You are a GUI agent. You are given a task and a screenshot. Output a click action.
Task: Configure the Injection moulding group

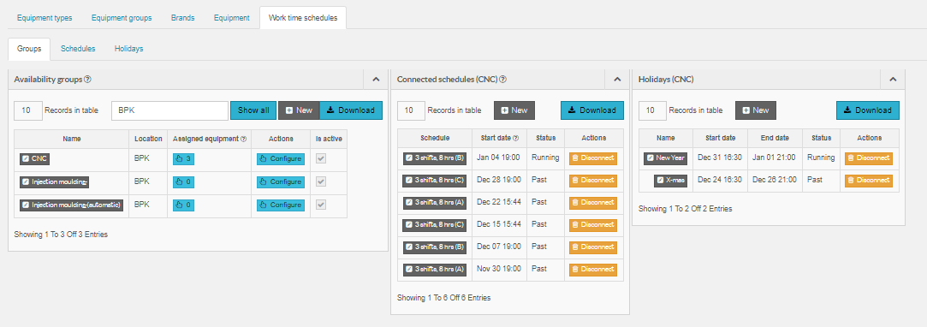point(281,182)
